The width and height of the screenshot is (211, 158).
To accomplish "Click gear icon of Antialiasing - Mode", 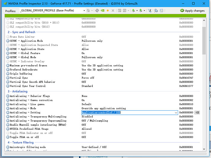I will point(8,108).
